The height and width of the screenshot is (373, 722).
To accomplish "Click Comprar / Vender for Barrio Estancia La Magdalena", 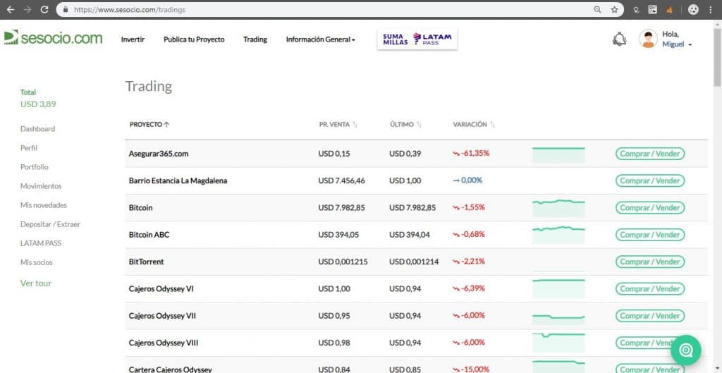I will [649, 181].
